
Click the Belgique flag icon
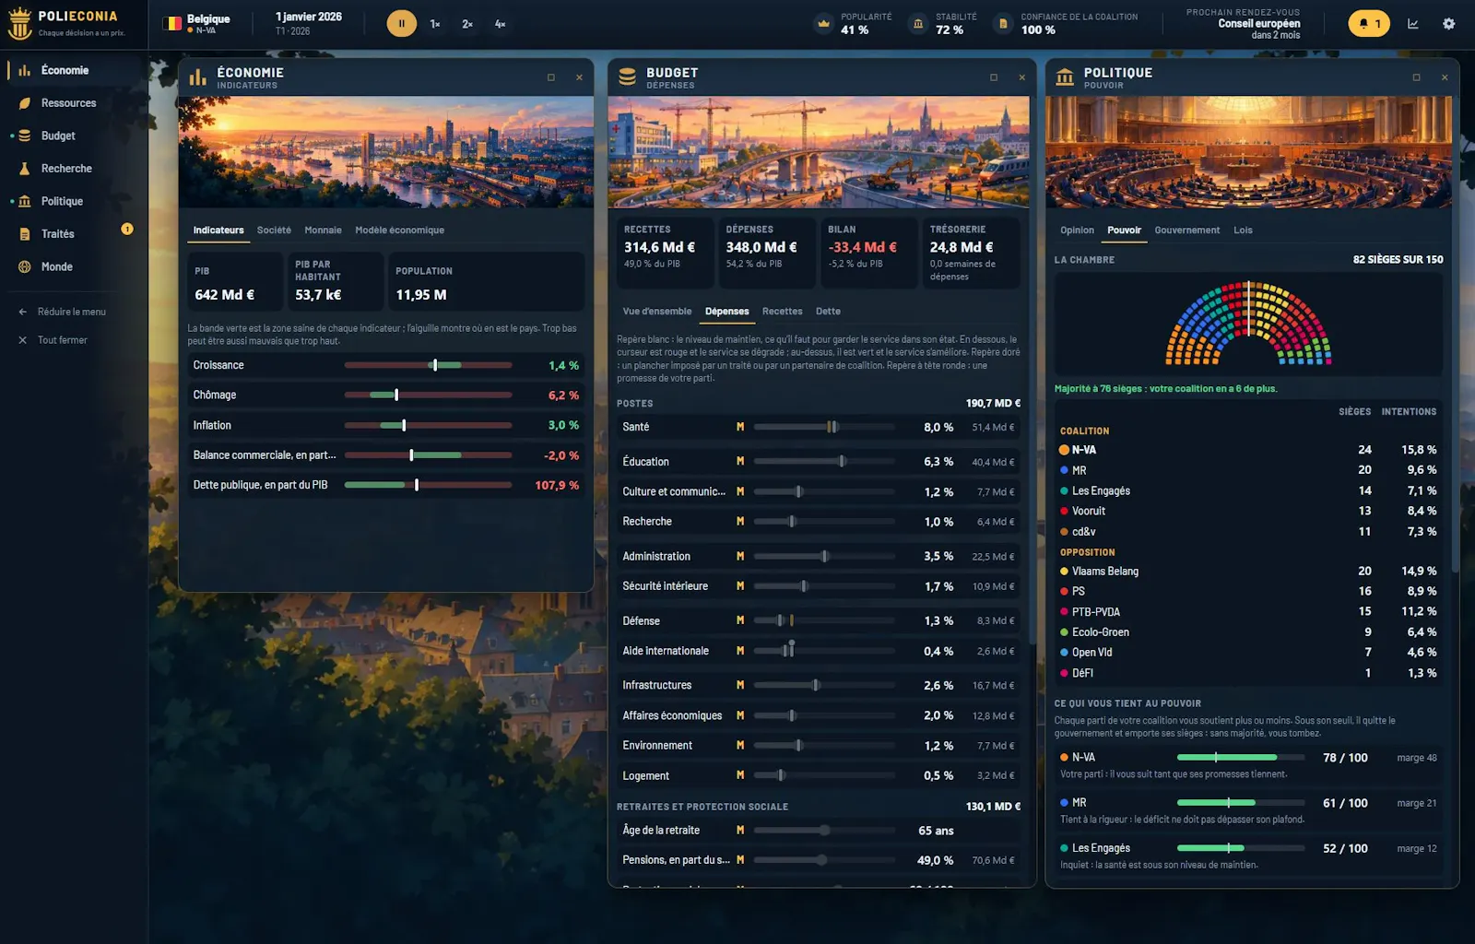click(x=172, y=24)
